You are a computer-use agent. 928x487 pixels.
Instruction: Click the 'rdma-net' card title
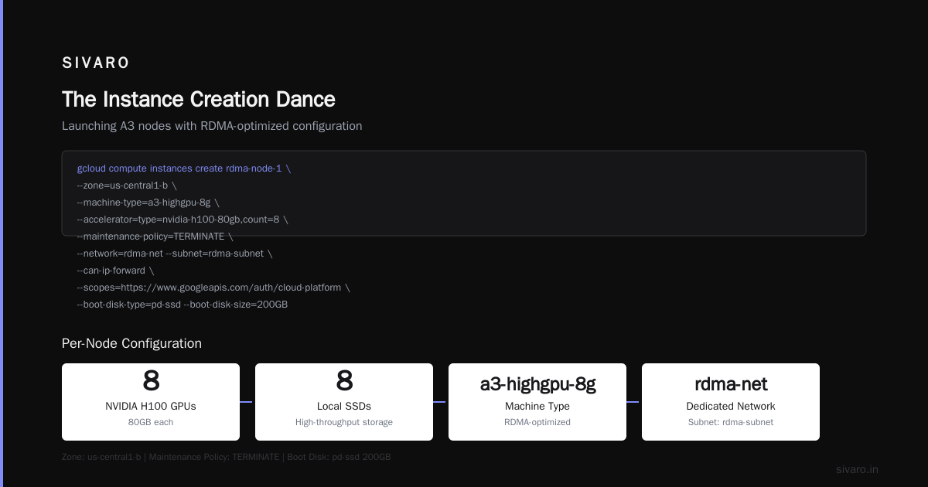tap(731, 383)
